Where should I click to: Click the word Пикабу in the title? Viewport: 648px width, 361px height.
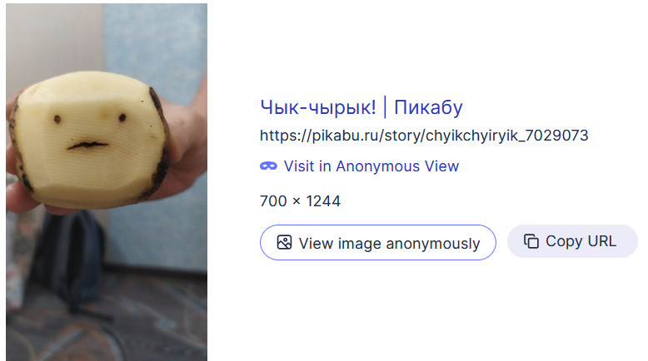(x=428, y=107)
